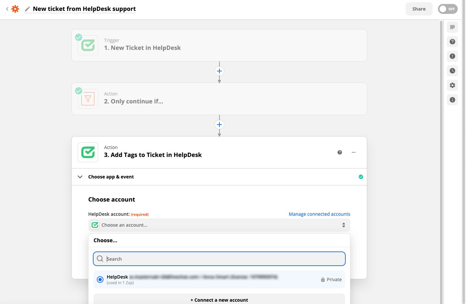Screen dimensions: 466x304
Task: Open help for step 3 action
Action: (x=340, y=152)
